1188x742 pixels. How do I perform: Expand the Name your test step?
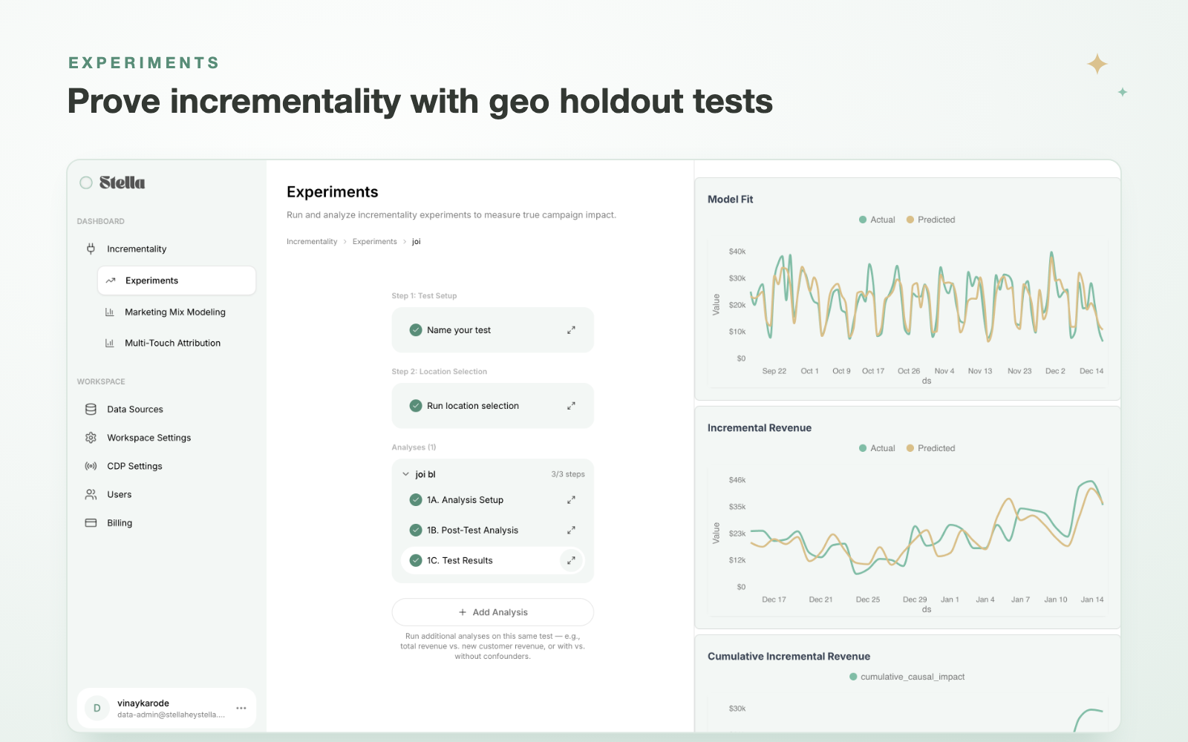pos(571,330)
